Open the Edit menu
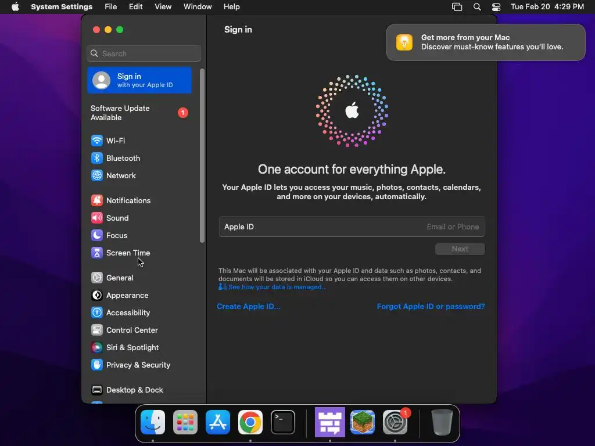Viewport: 595px width, 446px height. [136, 7]
